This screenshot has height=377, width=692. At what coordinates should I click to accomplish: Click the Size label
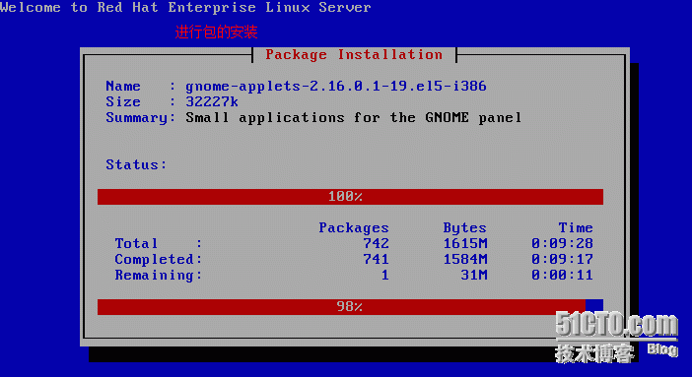coord(123,101)
